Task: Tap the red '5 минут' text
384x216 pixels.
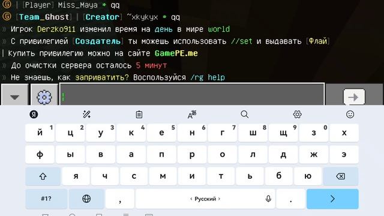Action: (x=151, y=65)
